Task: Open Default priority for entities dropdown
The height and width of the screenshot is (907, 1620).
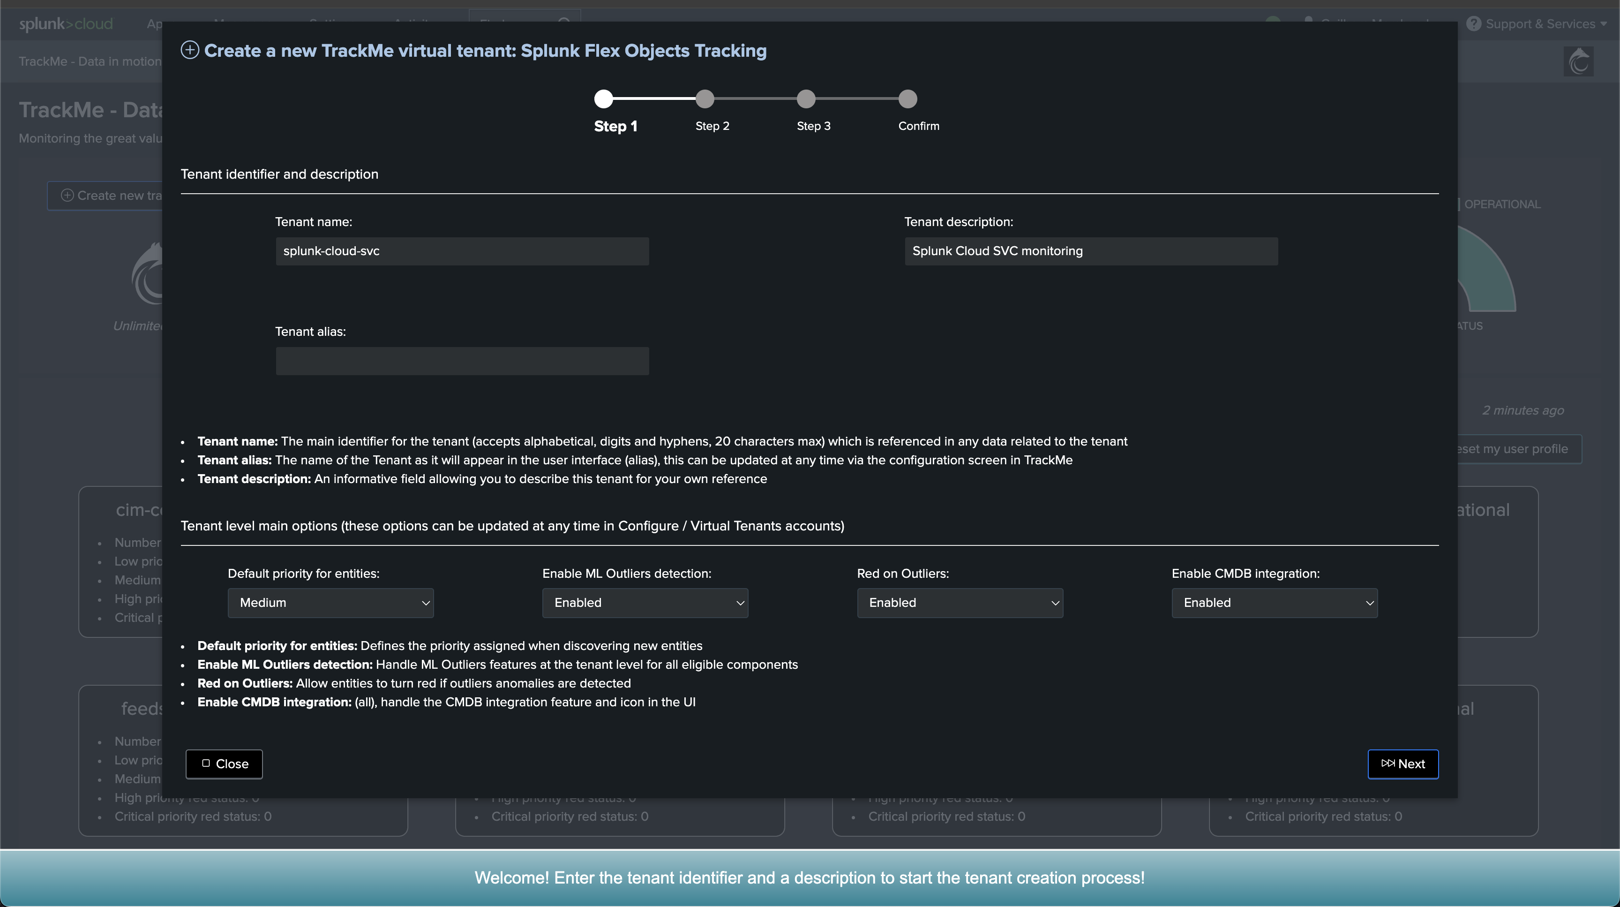Action: click(330, 603)
